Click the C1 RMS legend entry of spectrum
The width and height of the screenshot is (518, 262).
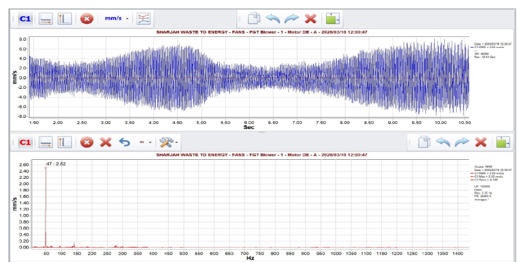point(488,173)
